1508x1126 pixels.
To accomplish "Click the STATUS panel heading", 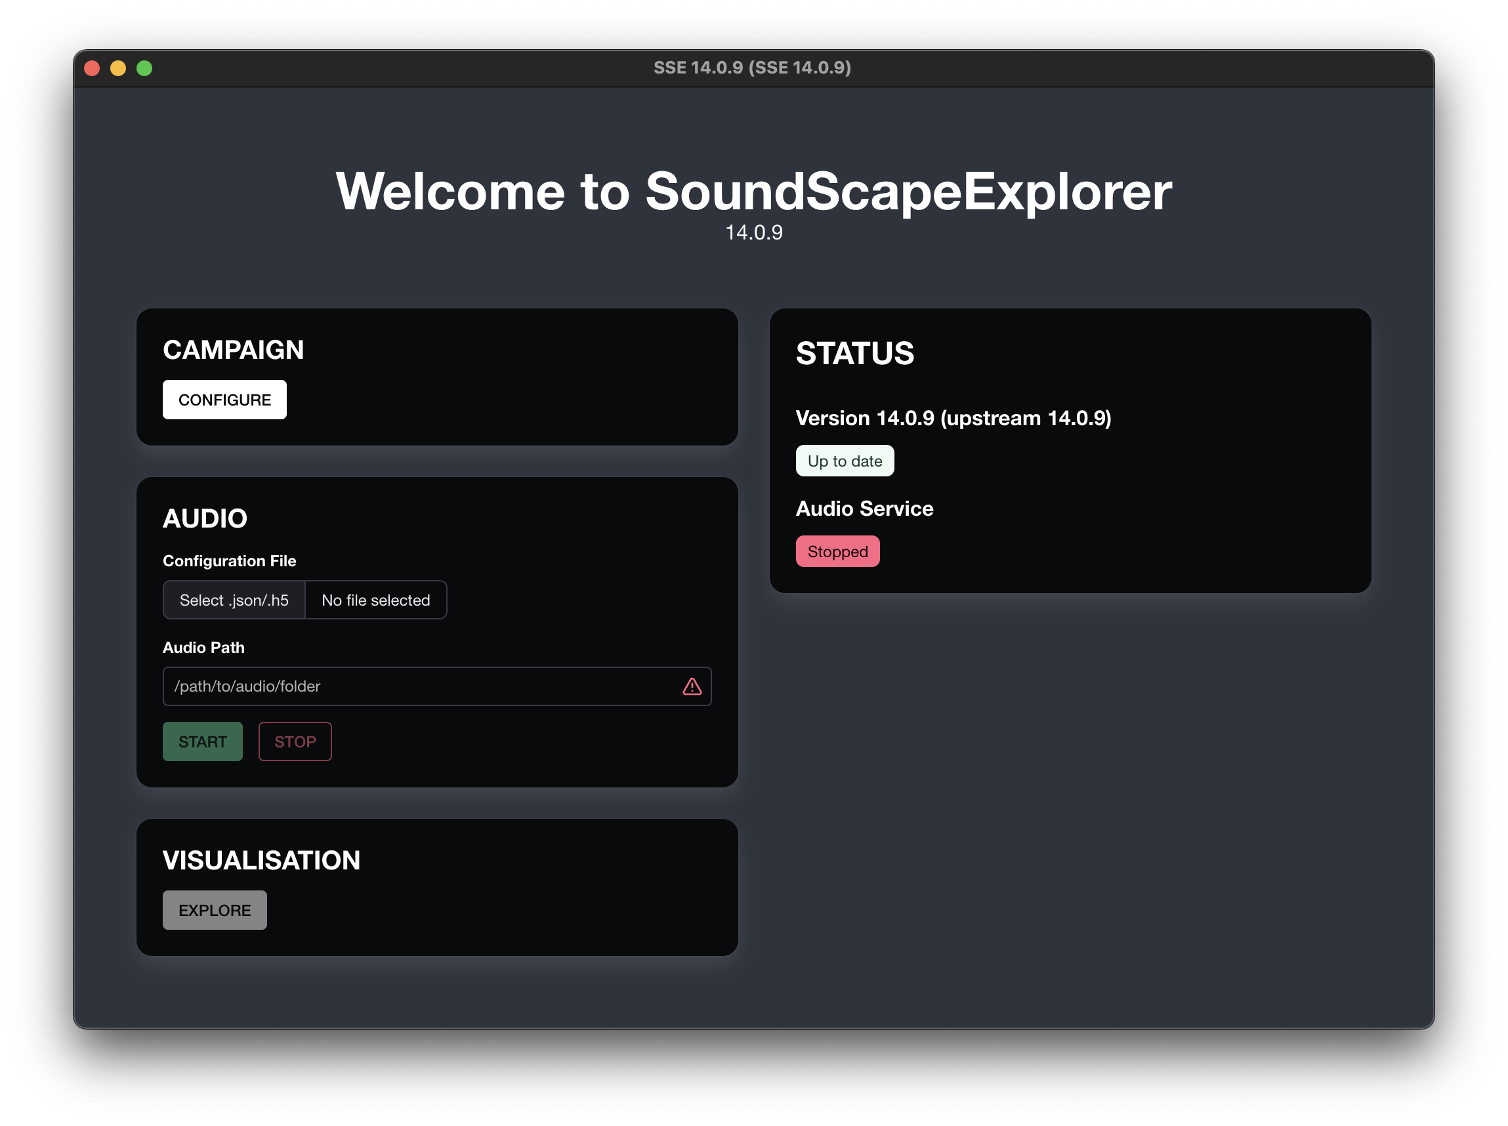I will click(x=855, y=353).
